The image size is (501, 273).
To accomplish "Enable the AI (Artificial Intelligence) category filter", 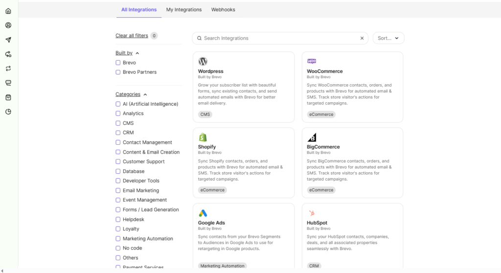I will click(x=118, y=104).
